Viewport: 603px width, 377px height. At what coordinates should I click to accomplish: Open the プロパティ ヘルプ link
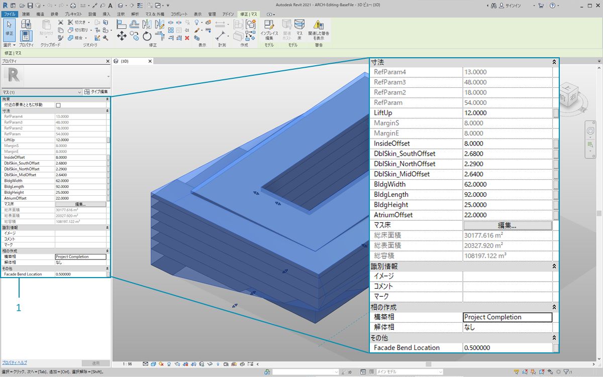pos(14,362)
